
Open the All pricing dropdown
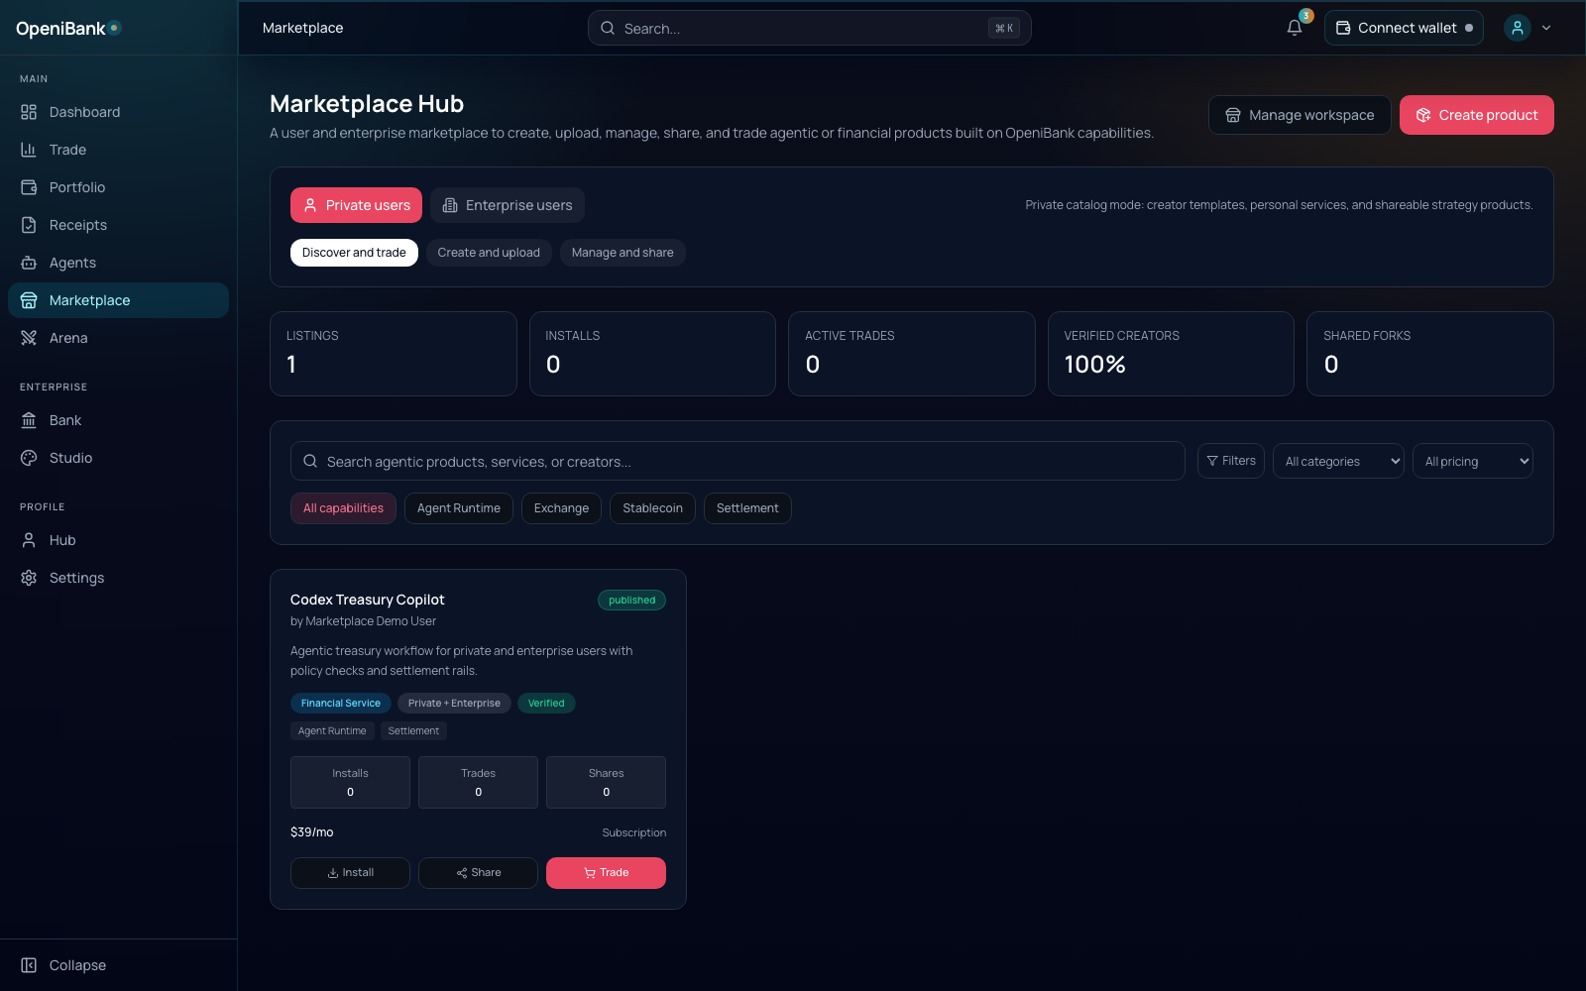pyautogui.click(x=1473, y=461)
